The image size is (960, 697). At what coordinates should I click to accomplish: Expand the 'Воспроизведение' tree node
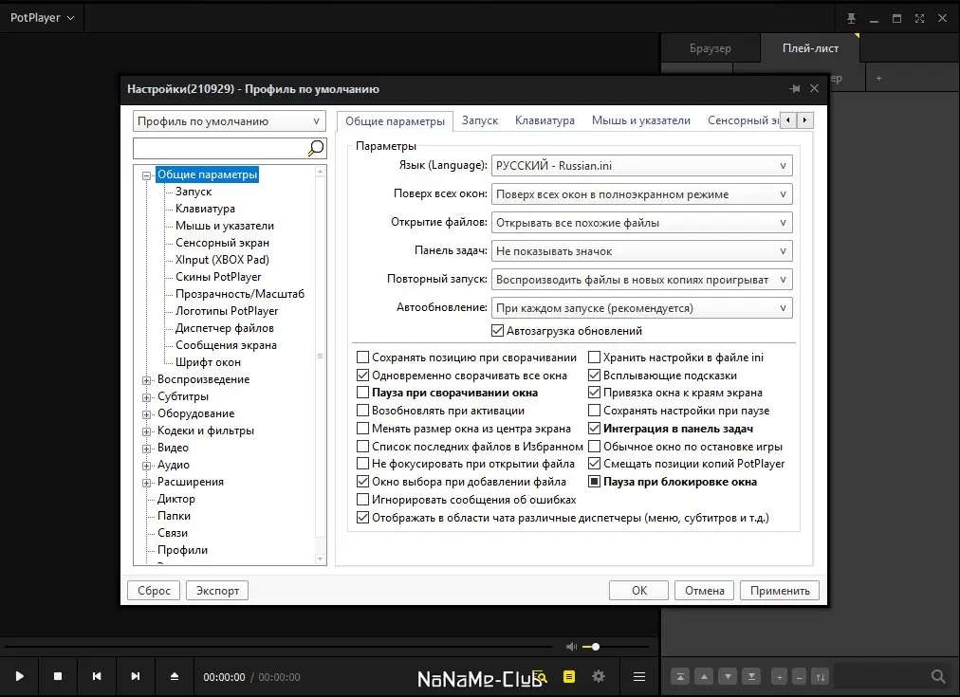[x=147, y=380]
